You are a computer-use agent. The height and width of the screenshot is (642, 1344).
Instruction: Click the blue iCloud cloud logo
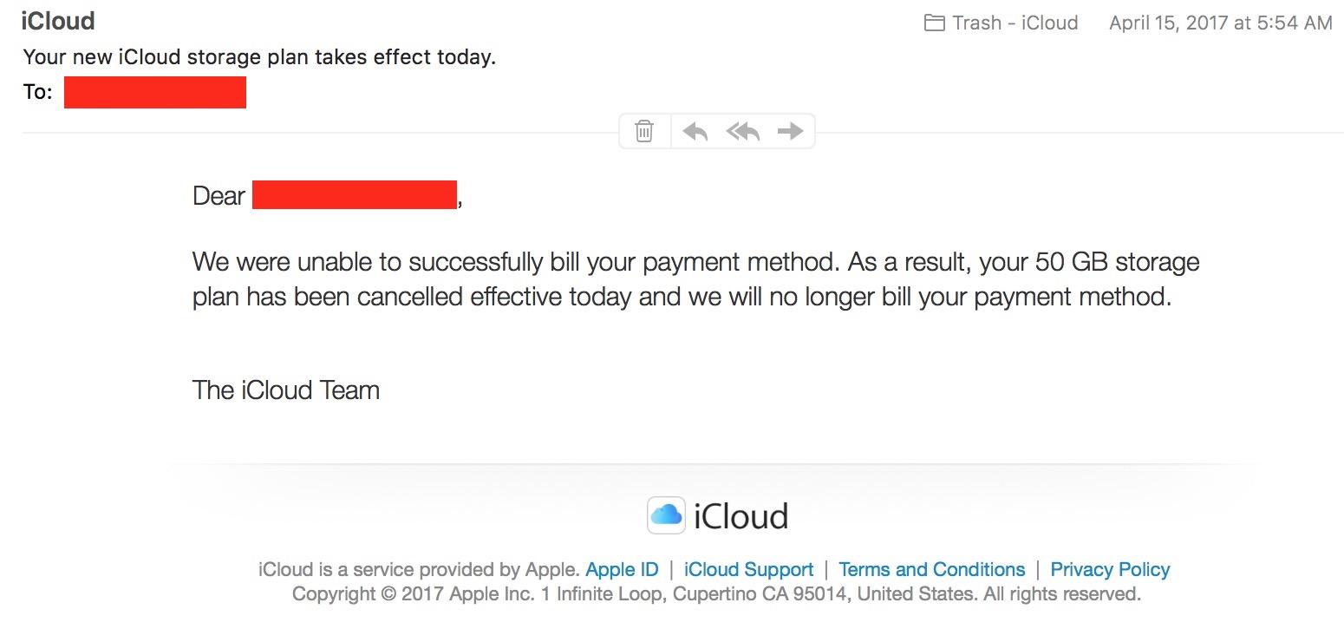pos(666,515)
